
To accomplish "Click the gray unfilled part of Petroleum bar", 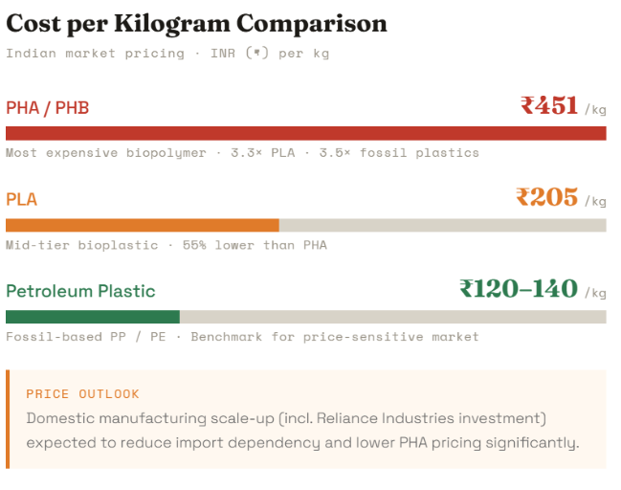I will click(392, 317).
